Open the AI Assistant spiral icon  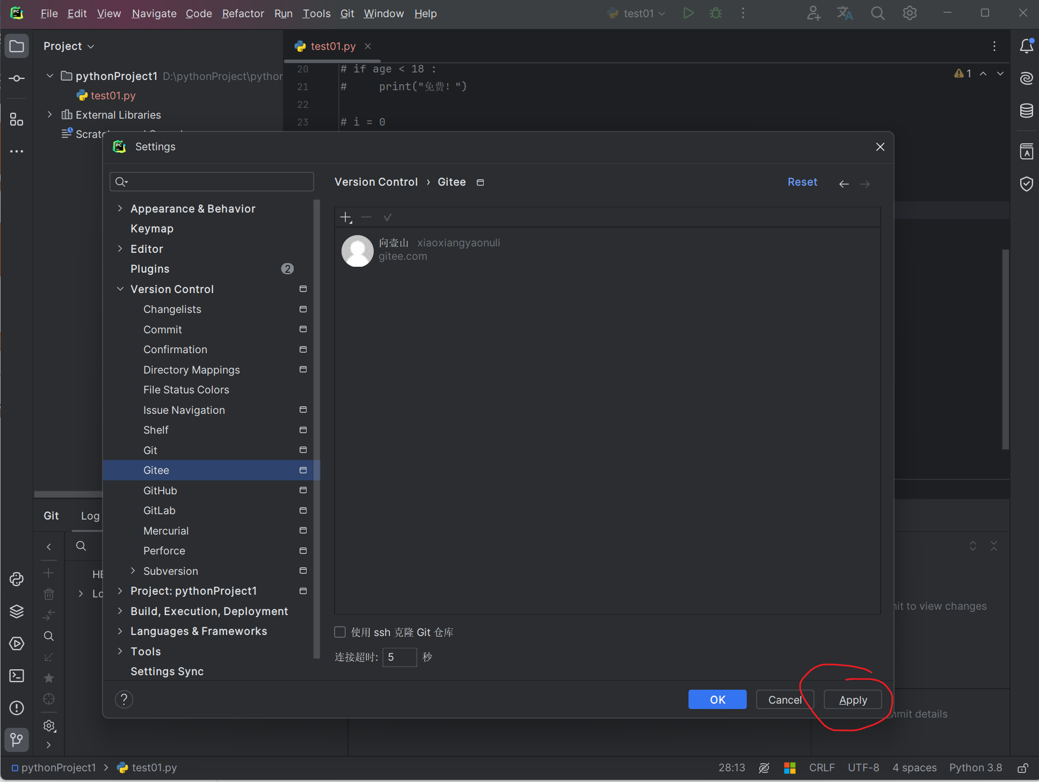point(1027,78)
